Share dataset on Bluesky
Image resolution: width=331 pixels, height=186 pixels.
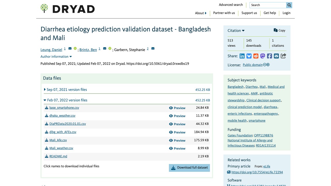pos(249,56)
